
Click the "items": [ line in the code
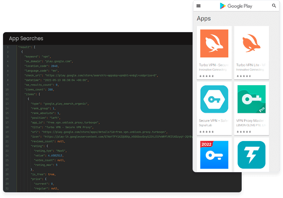click(x=32, y=94)
